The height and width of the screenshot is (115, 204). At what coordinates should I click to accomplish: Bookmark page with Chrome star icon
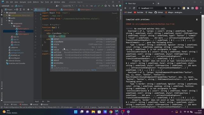click(178, 8)
